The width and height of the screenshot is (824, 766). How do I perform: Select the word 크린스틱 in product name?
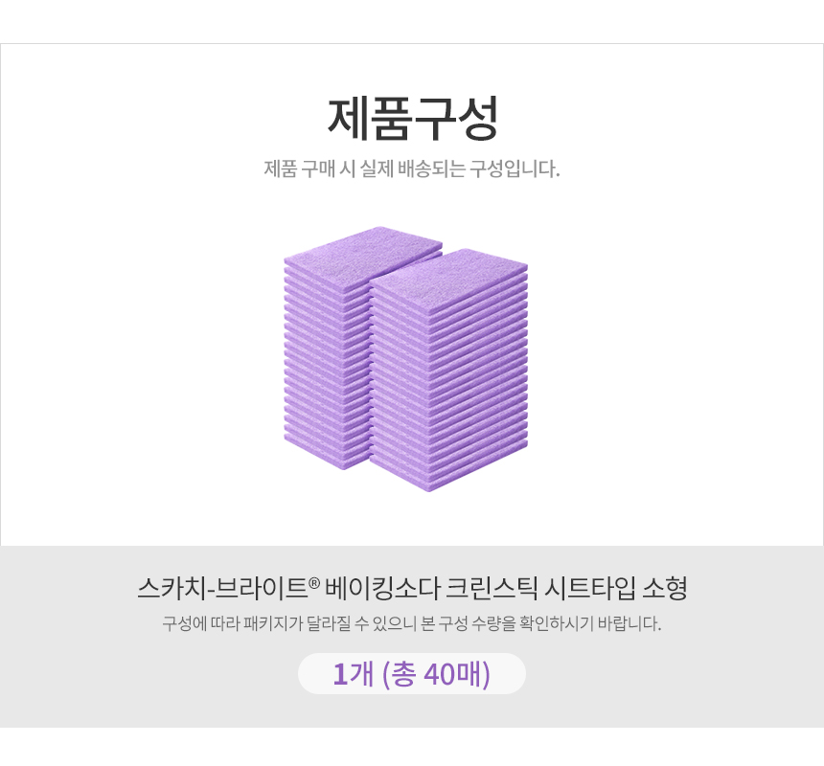click(492, 589)
